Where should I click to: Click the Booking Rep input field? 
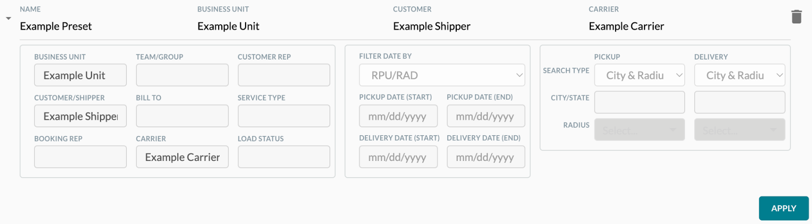[80, 157]
